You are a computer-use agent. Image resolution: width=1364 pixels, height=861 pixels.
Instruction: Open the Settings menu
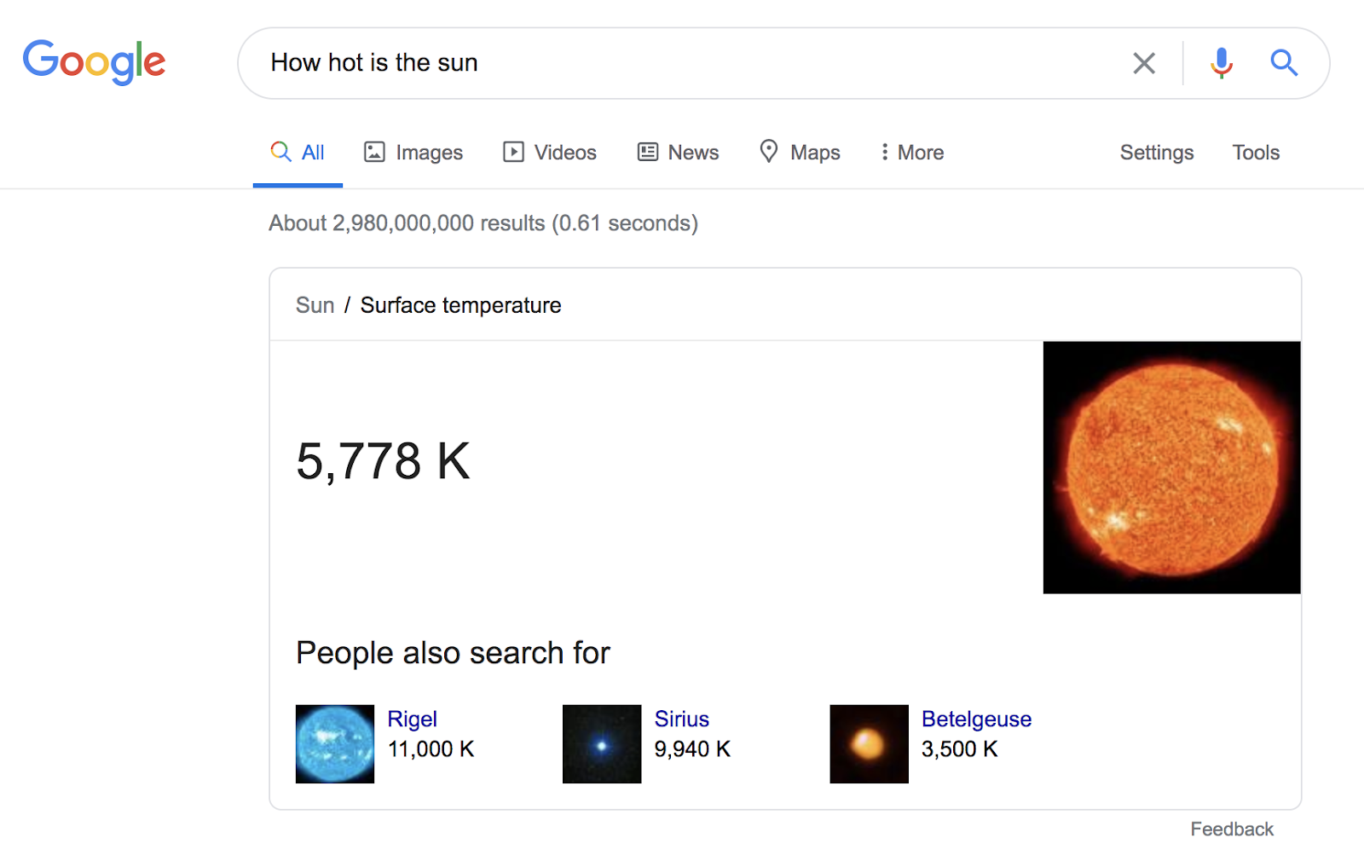[x=1157, y=153]
